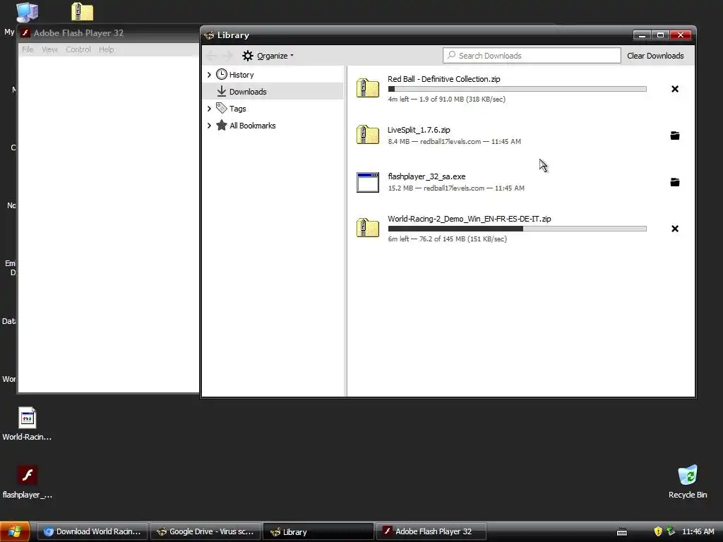Switch to Library taskbar button
This screenshot has height=542, width=723.
[x=318, y=531]
